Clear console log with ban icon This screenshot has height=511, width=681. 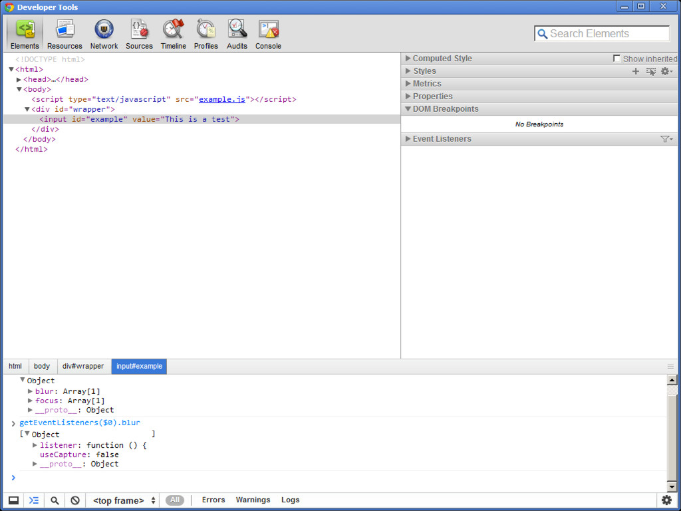pyautogui.click(x=75, y=500)
